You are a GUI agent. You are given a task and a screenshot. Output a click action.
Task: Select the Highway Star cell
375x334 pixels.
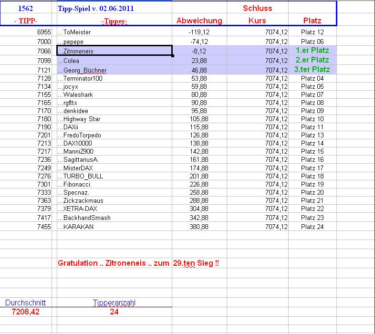coord(115,119)
